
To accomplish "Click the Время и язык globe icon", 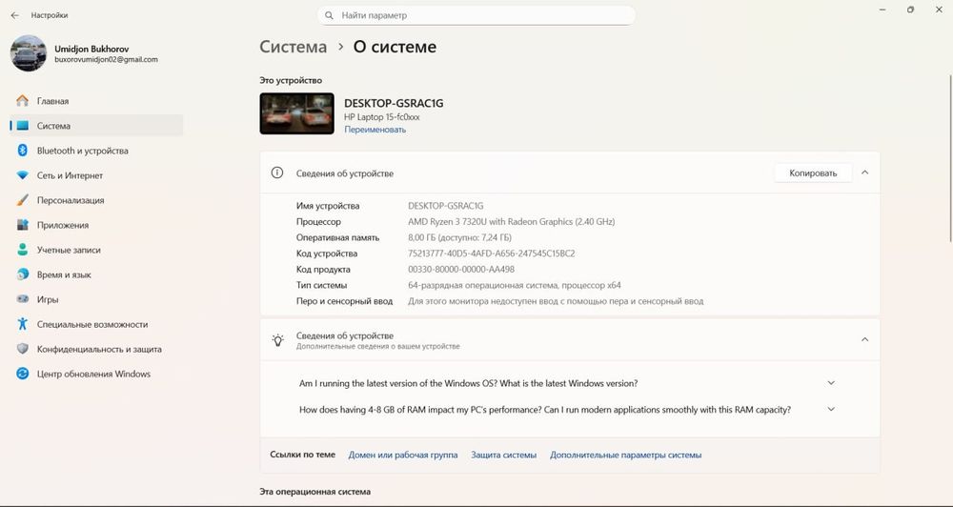I will (x=23, y=274).
